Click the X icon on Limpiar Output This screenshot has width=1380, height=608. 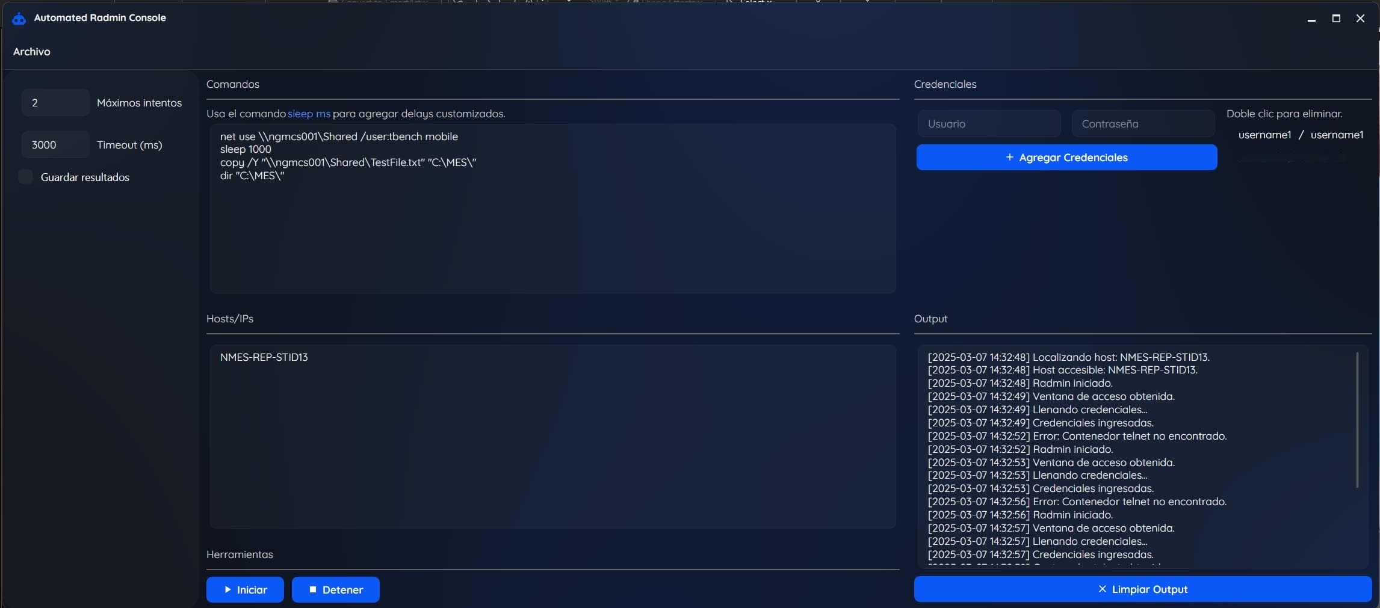pos(1102,589)
